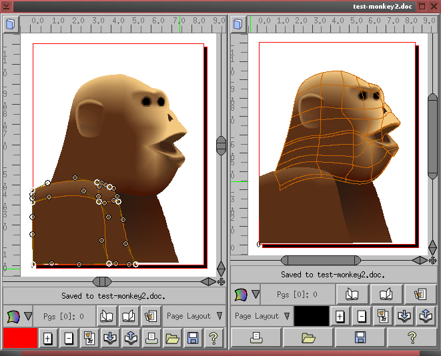Click the export up-arrow icon in right pane
The width and height of the screenshot is (441, 356).
click(x=426, y=317)
